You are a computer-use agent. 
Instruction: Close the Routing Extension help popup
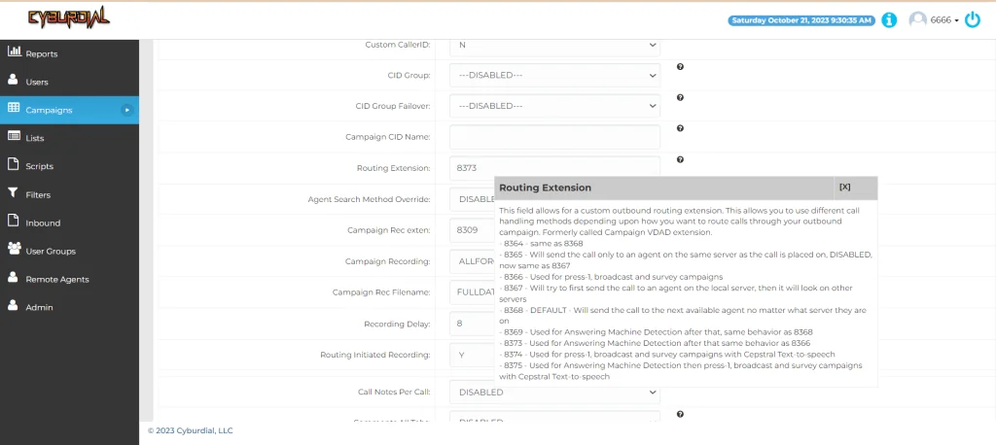pyautogui.click(x=845, y=188)
